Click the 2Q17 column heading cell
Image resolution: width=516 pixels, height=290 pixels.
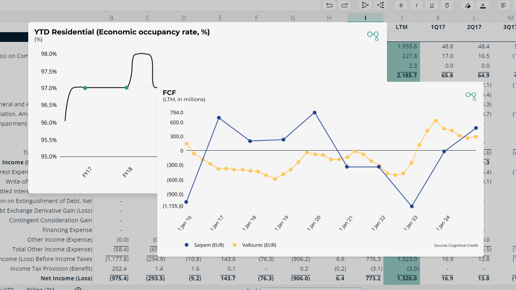(x=474, y=27)
